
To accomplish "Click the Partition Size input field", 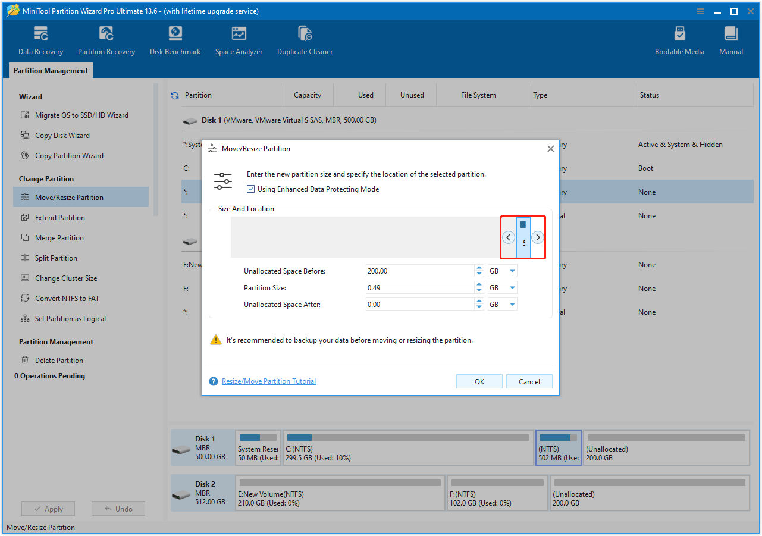I will coord(420,288).
